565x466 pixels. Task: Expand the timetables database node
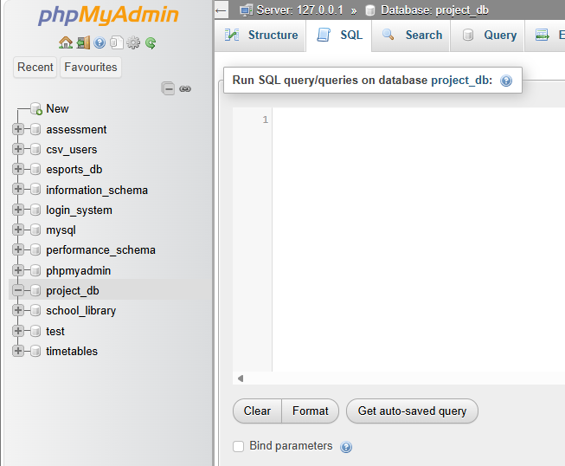click(17, 351)
